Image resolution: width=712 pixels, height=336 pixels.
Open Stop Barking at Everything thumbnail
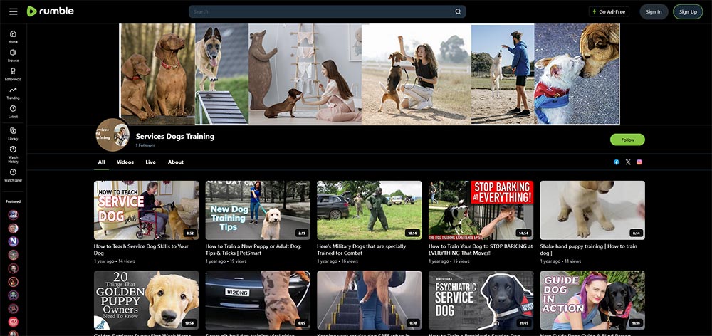click(481, 210)
